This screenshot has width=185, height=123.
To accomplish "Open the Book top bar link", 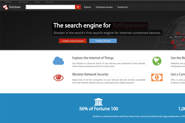I will [37, 2].
